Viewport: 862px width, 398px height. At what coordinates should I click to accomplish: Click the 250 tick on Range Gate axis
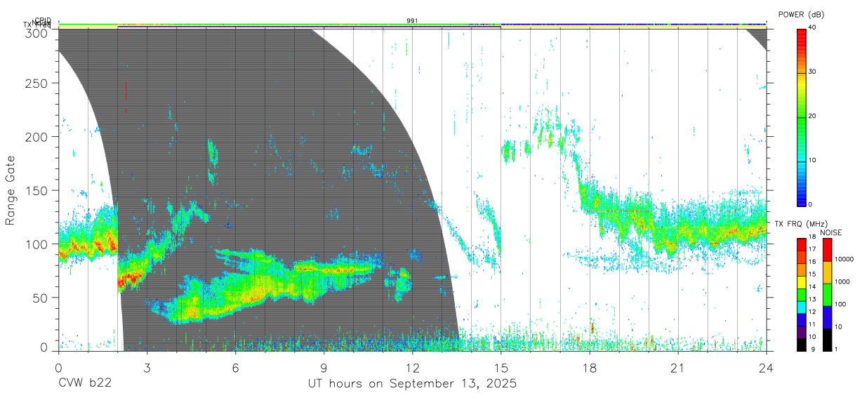(38, 84)
